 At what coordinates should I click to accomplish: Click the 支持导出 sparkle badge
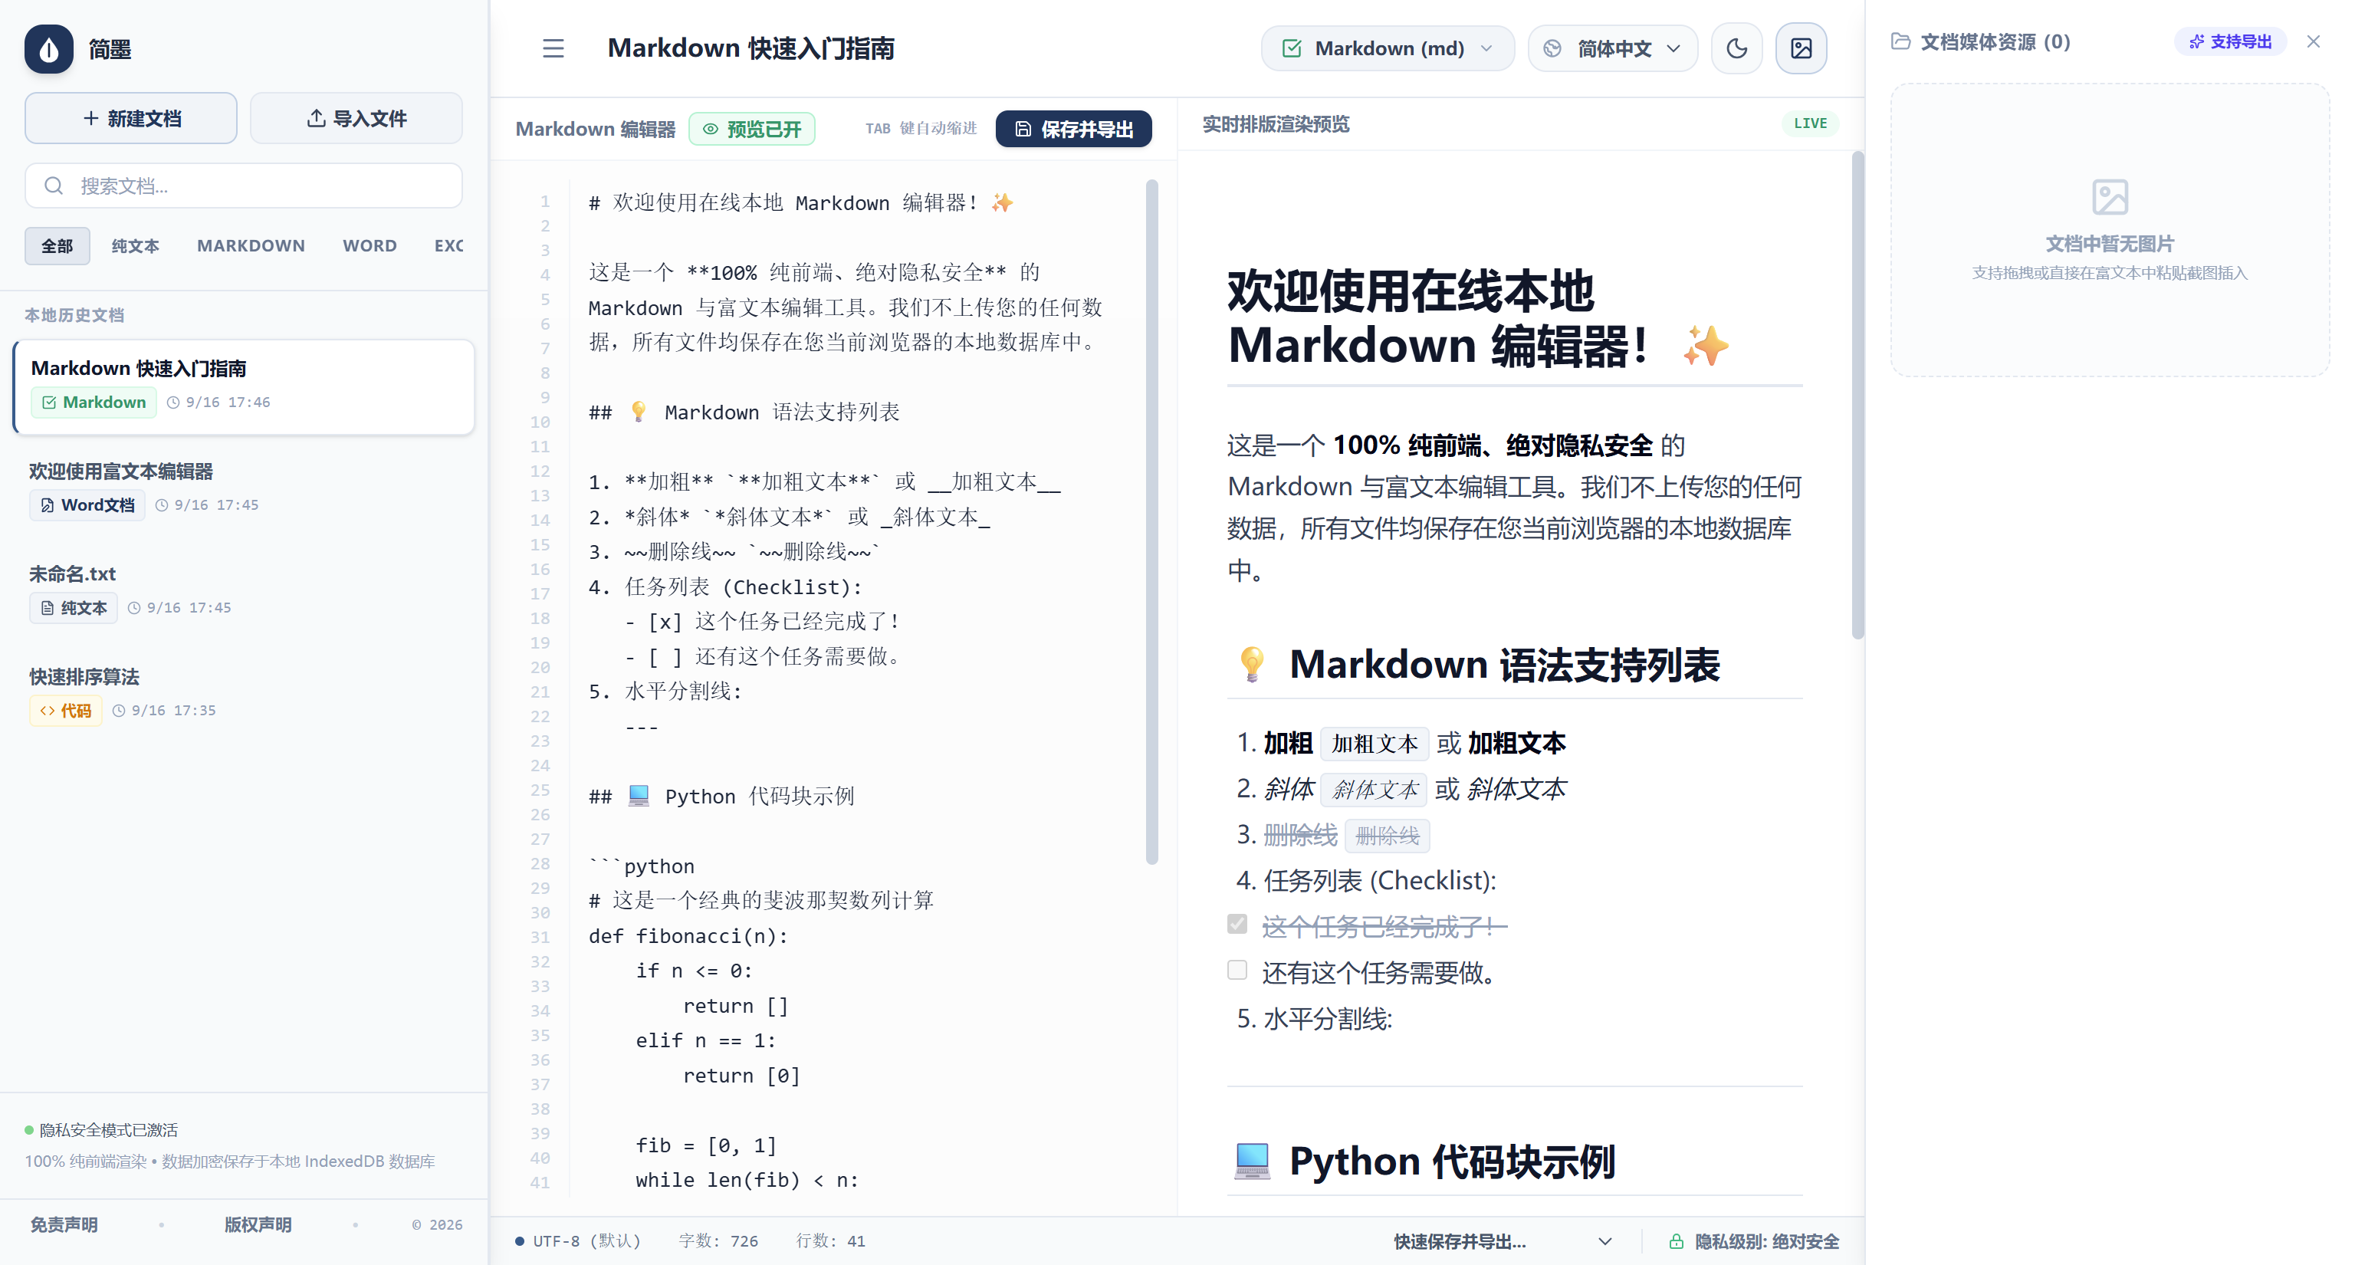point(2231,41)
